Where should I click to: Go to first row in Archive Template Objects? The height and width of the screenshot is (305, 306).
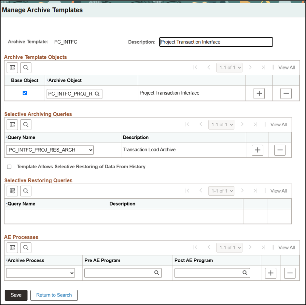[195, 68]
